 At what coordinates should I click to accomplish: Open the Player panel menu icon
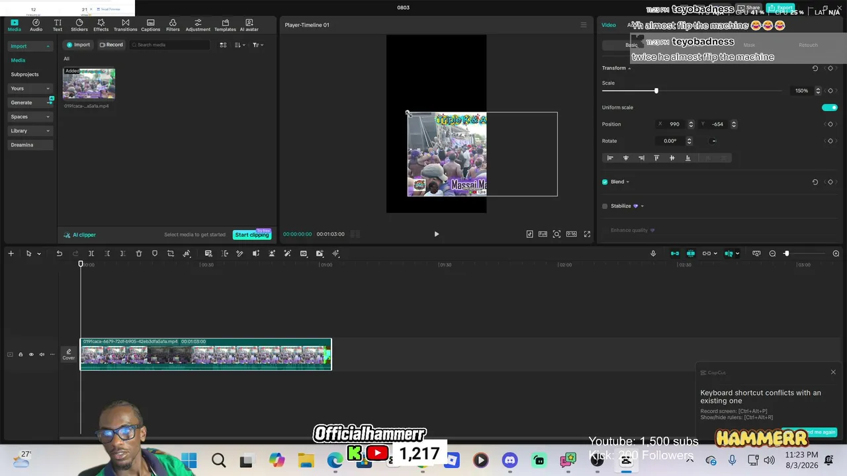583,25
